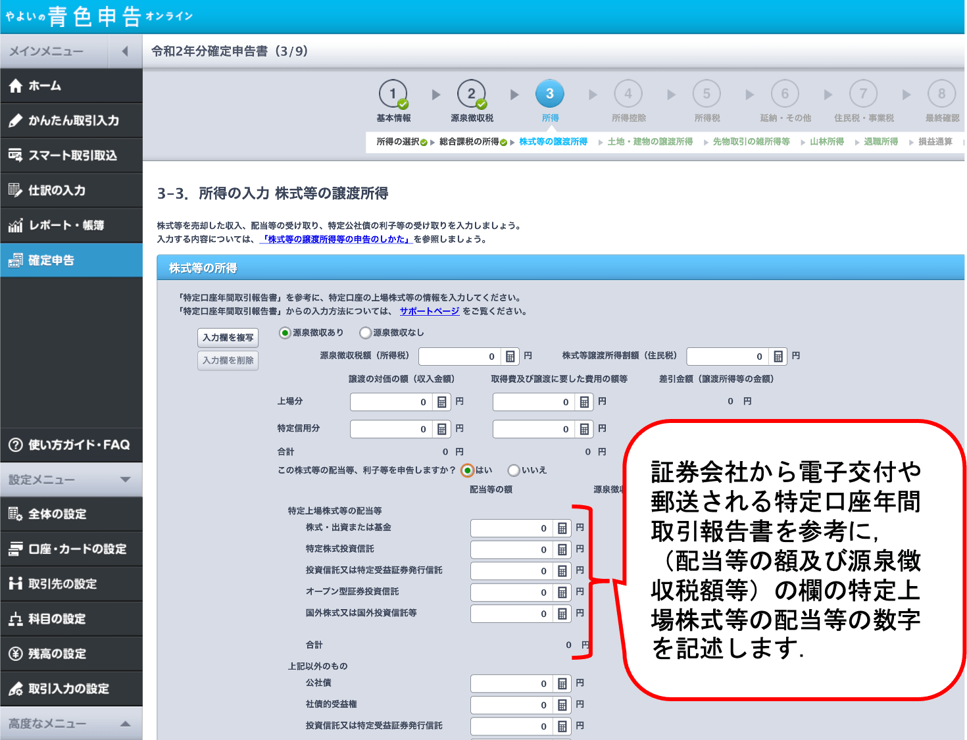Open 株式等の譲渡所得等の申告のしかた link
The image size is (967, 740).
[336, 239]
